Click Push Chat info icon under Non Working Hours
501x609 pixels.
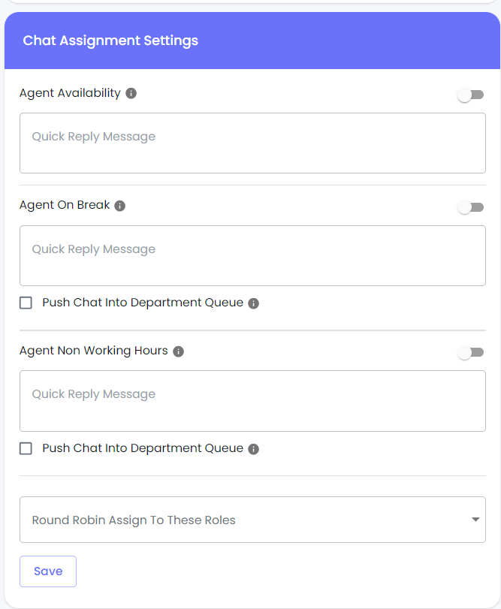point(253,449)
